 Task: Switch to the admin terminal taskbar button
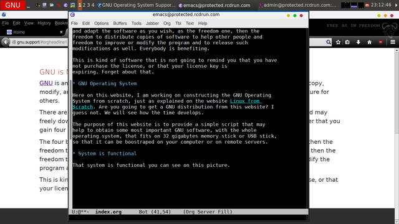[x=297, y=5]
